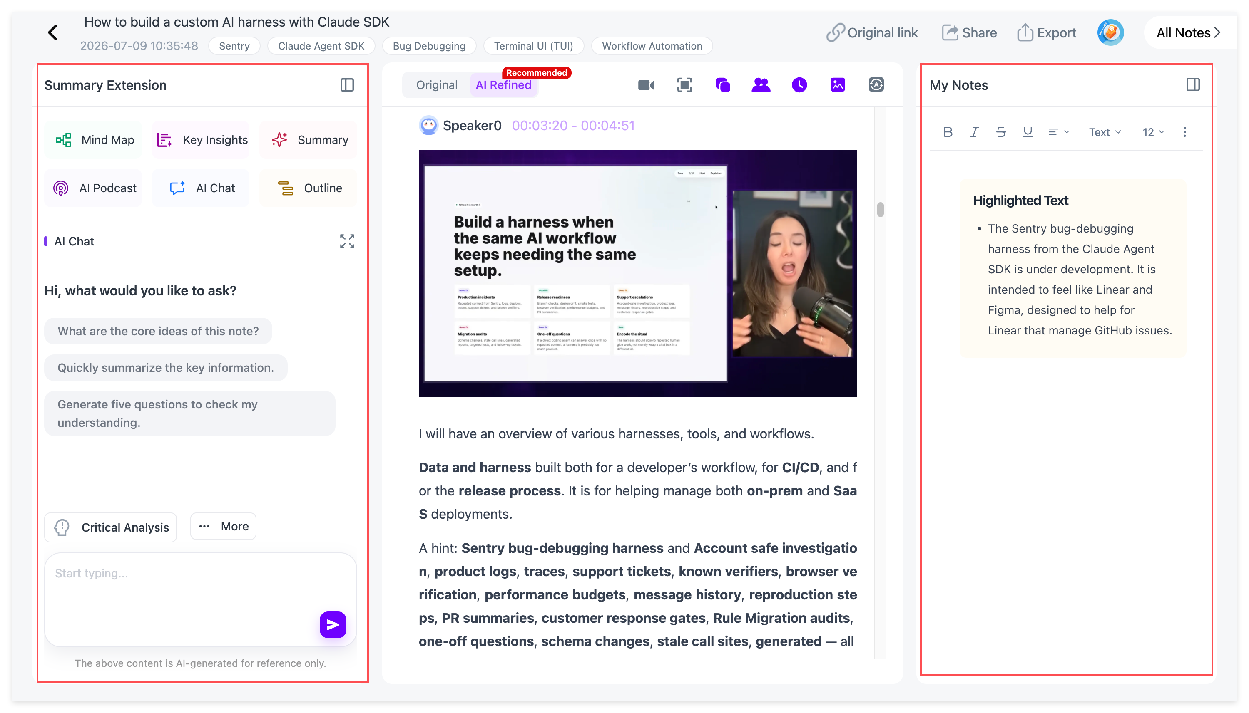Click the focus frame icon

(684, 85)
